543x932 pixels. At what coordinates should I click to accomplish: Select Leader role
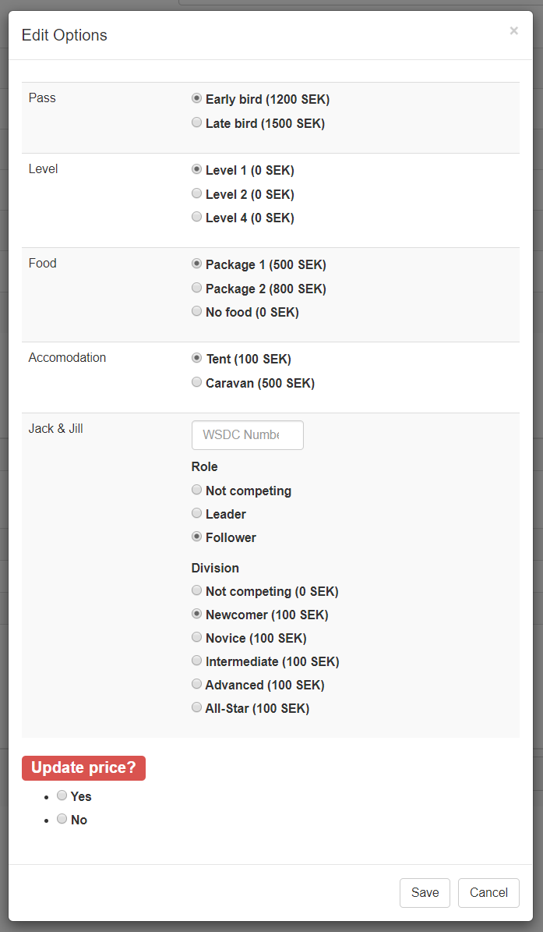click(x=197, y=514)
